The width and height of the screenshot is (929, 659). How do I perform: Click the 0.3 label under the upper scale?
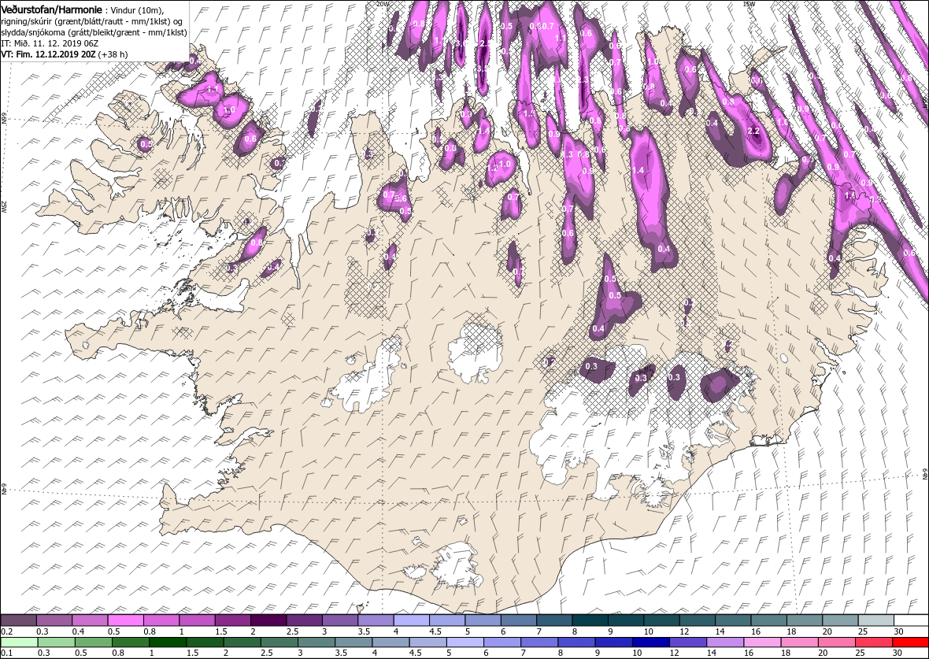[43, 631]
